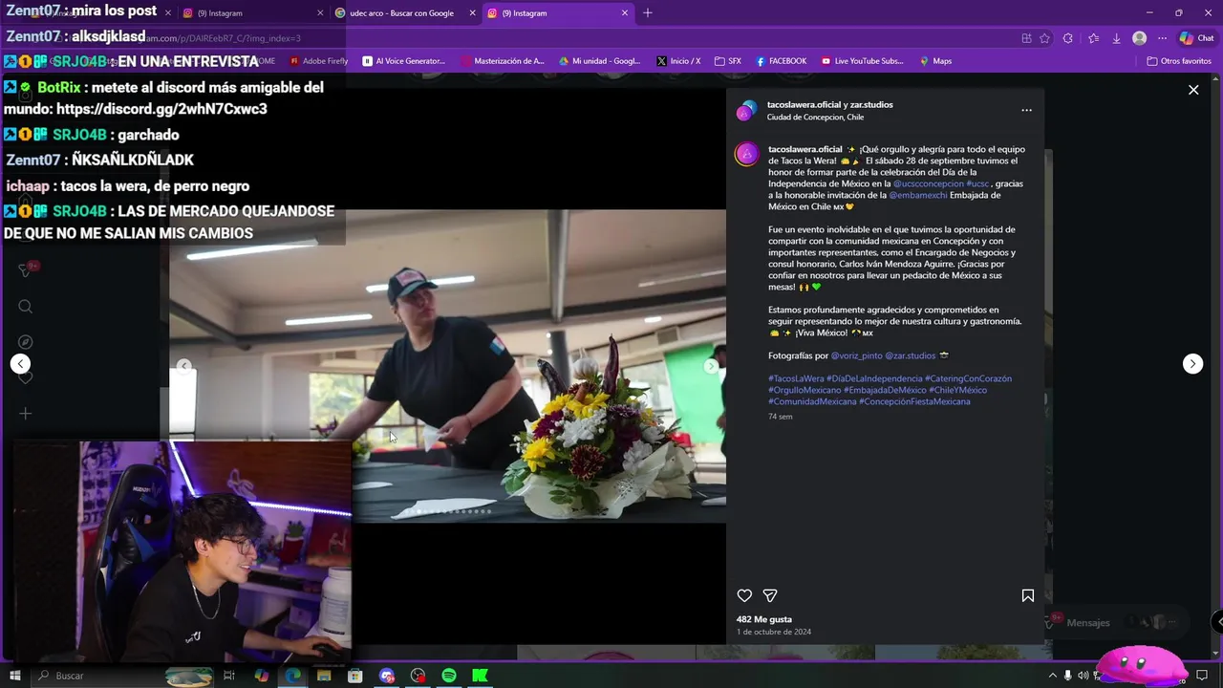Add this page to favorites star

coord(1044,38)
